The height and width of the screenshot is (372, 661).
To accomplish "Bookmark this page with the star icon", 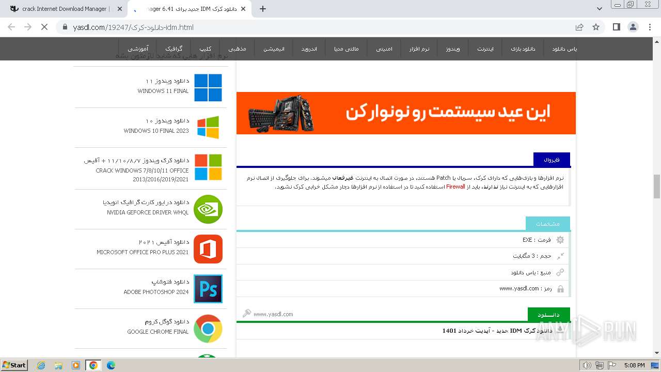I will (x=596, y=27).
